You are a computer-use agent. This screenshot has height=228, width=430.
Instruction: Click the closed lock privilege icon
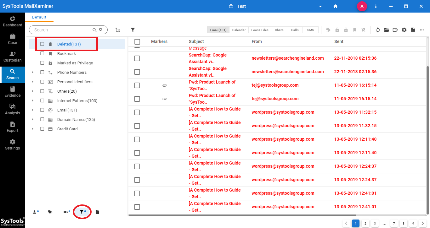point(337,30)
